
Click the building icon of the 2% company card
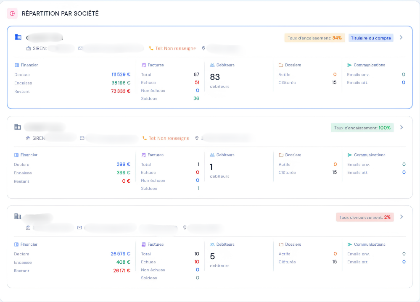click(18, 216)
